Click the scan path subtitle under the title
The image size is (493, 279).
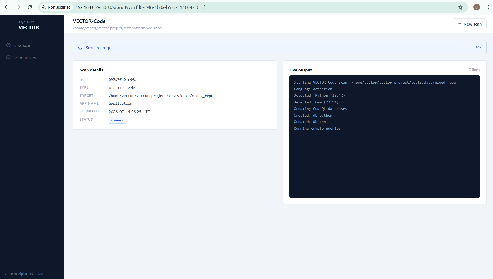(117, 28)
